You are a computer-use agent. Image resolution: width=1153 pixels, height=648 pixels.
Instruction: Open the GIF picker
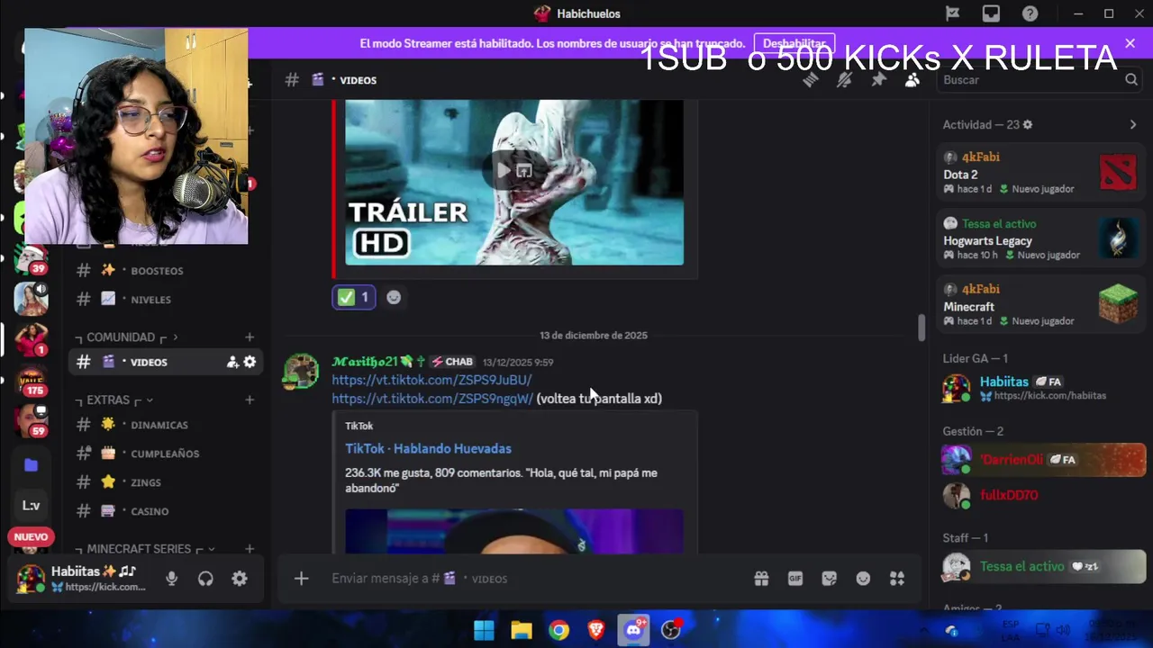click(x=795, y=579)
